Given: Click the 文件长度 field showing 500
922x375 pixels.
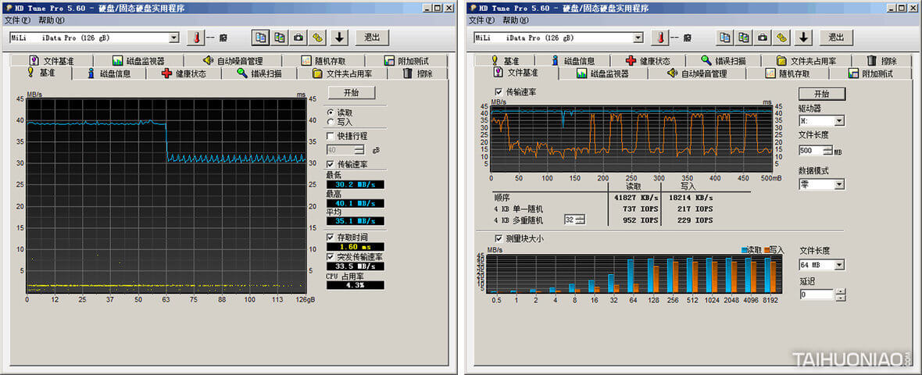Looking at the screenshot, I should point(809,151).
